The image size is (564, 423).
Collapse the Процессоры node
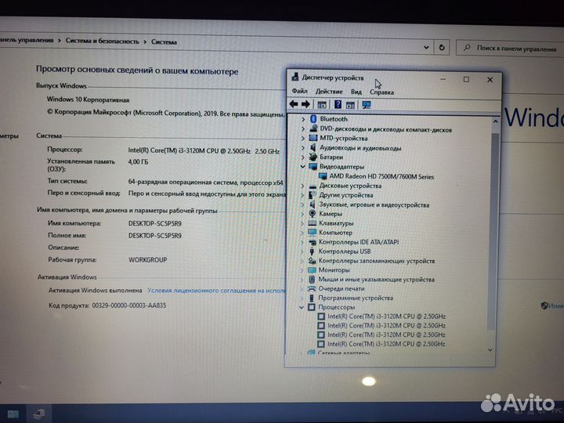302,307
